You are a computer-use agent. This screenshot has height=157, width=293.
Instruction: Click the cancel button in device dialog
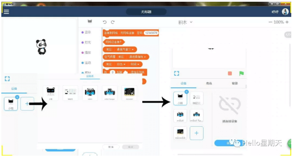click(111, 147)
